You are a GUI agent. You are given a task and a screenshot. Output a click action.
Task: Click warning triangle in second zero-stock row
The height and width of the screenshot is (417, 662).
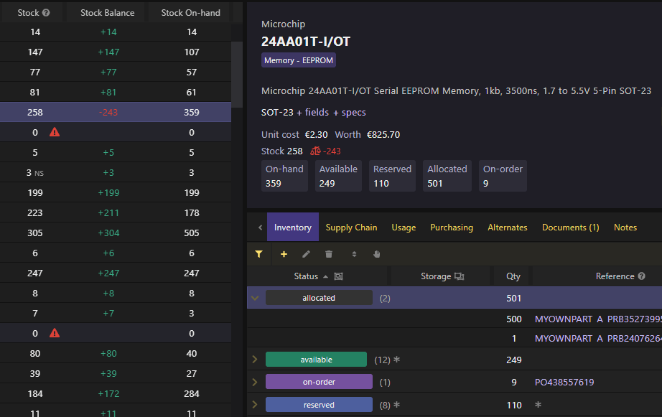[x=55, y=334]
